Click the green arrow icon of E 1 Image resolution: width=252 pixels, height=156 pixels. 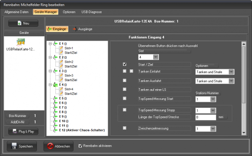click(x=55, y=43)
